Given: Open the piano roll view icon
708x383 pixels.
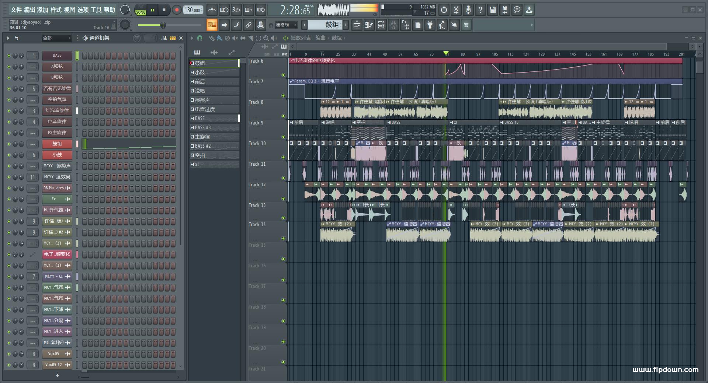Looking at the screenshot, I should tap(369, 25).
